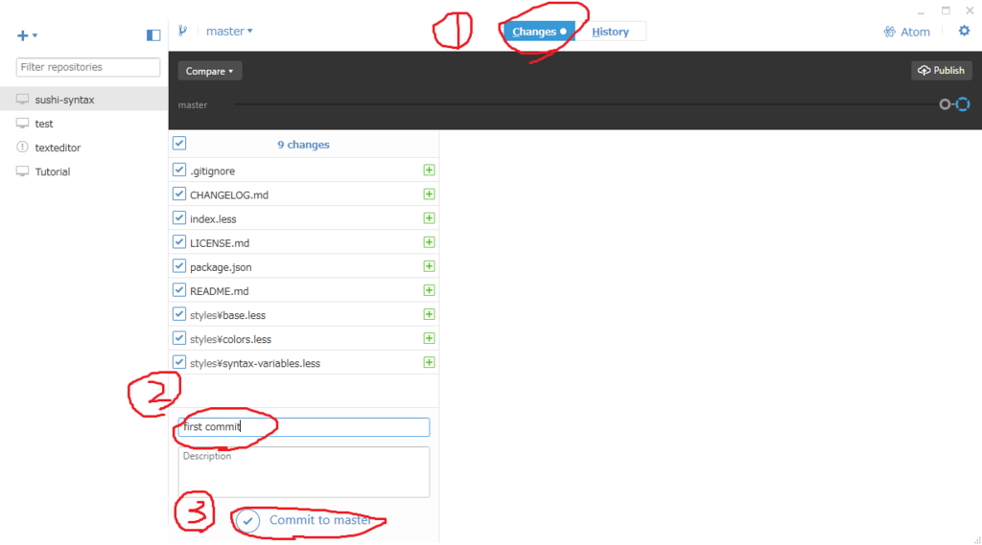Uncheck the styles¥base.less checkbox
Viewport: 982px width, 545px height.
click(x=179, y=314)
